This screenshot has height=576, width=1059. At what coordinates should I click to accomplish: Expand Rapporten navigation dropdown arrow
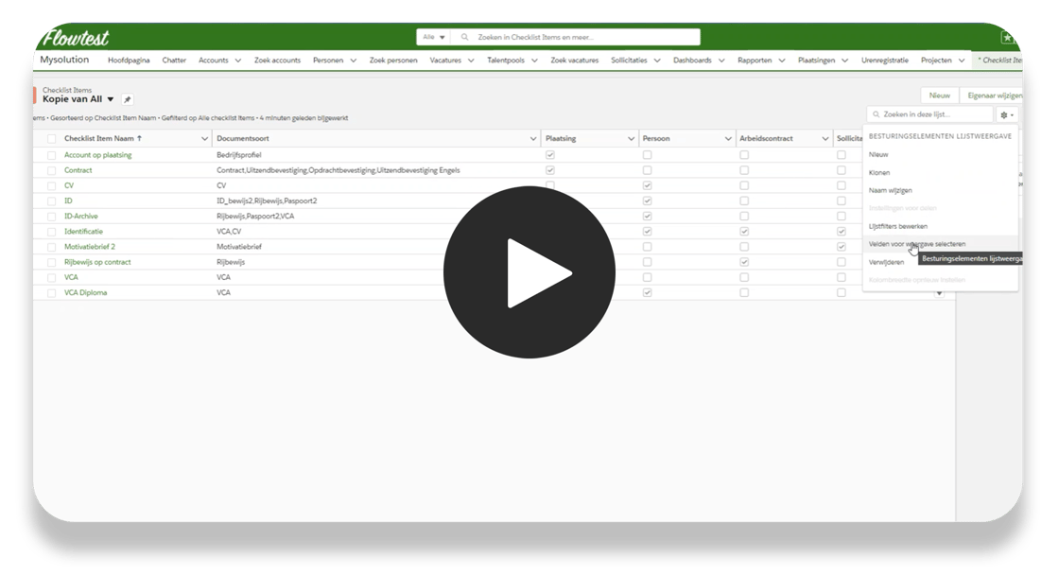pyautogui.click(x=782, y=61)
